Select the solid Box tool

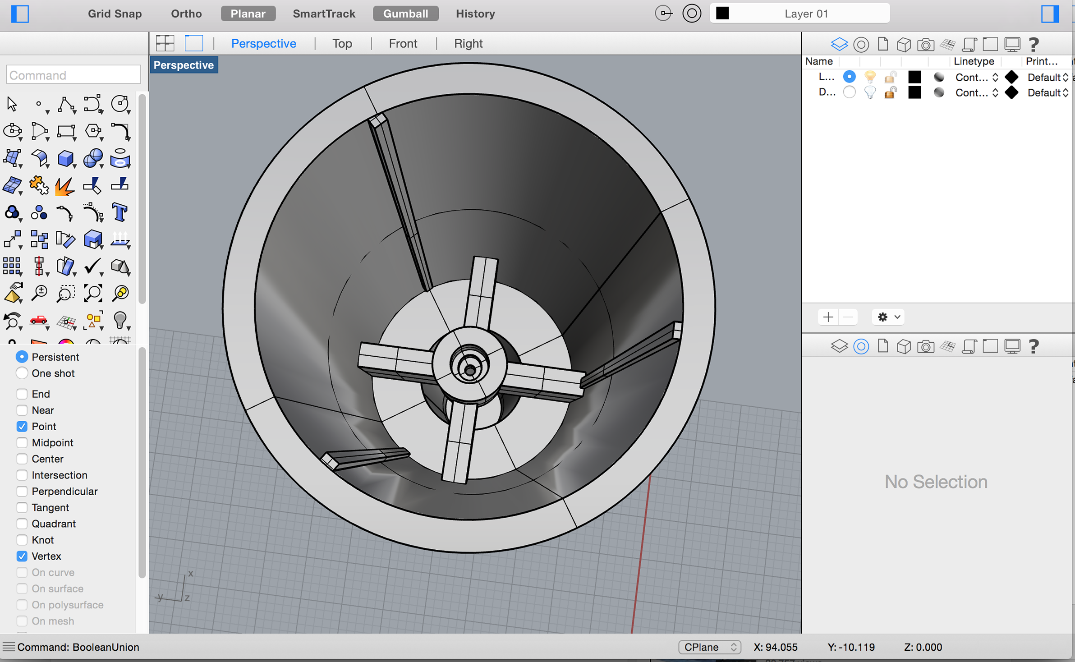point(66,158)
